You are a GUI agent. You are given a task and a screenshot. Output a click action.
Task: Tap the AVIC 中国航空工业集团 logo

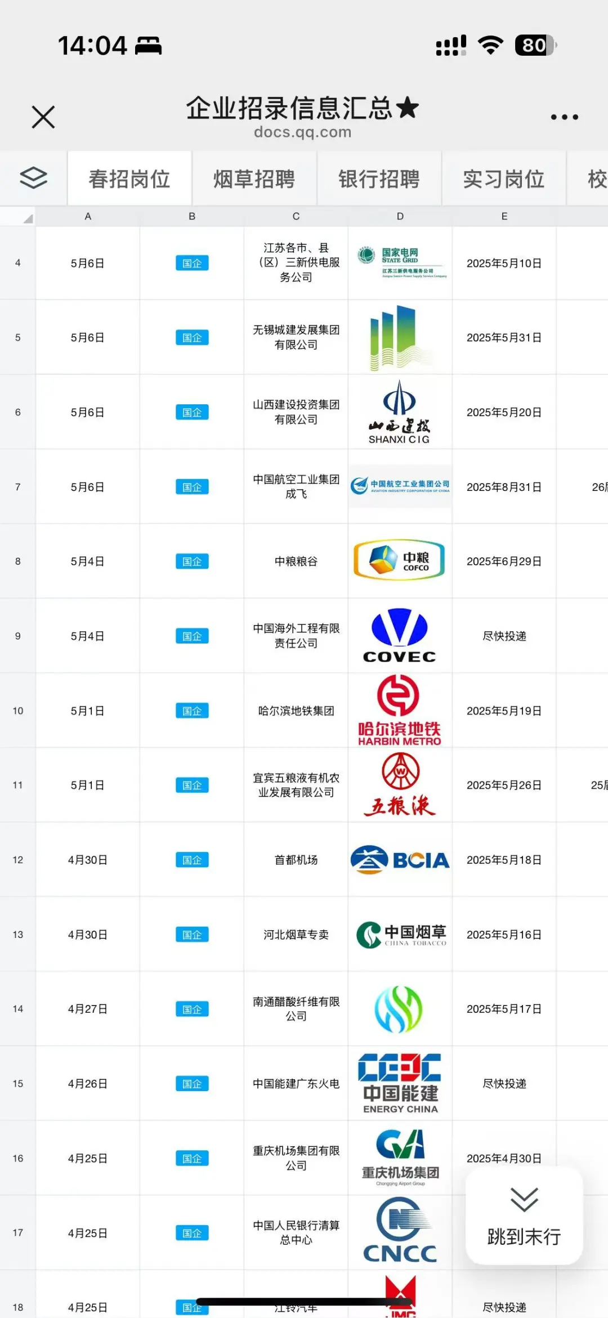click(400, 486)
